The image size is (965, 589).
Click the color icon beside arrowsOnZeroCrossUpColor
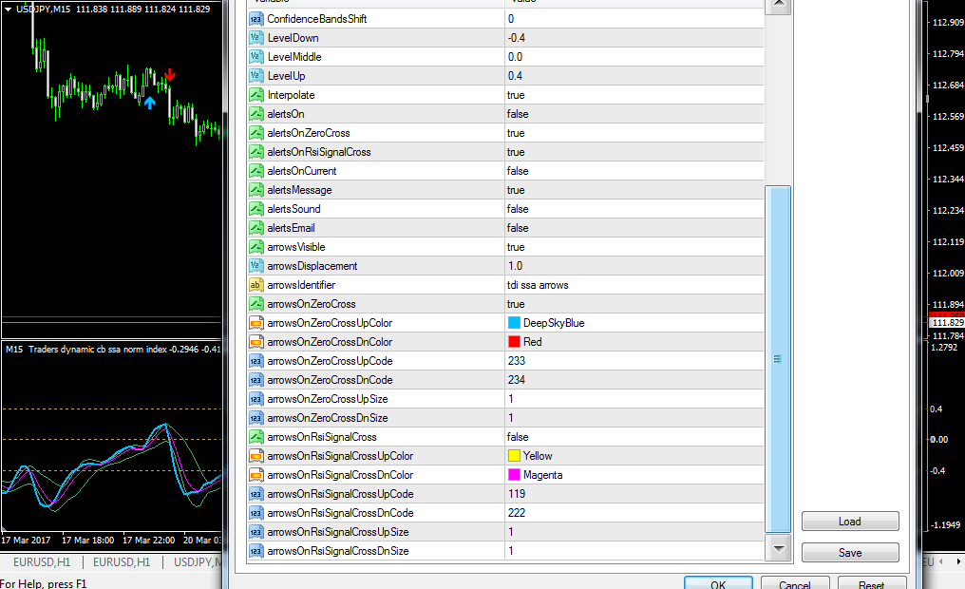click(256, 323)
